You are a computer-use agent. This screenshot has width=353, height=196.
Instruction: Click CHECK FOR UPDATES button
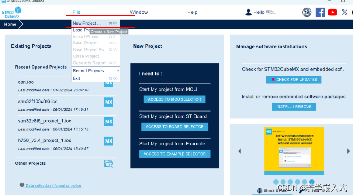coord(294,80)
